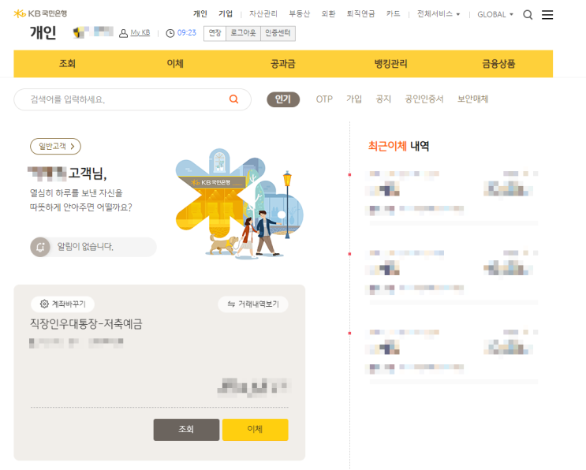Click the 거래내역보기 button

(253, 304)
